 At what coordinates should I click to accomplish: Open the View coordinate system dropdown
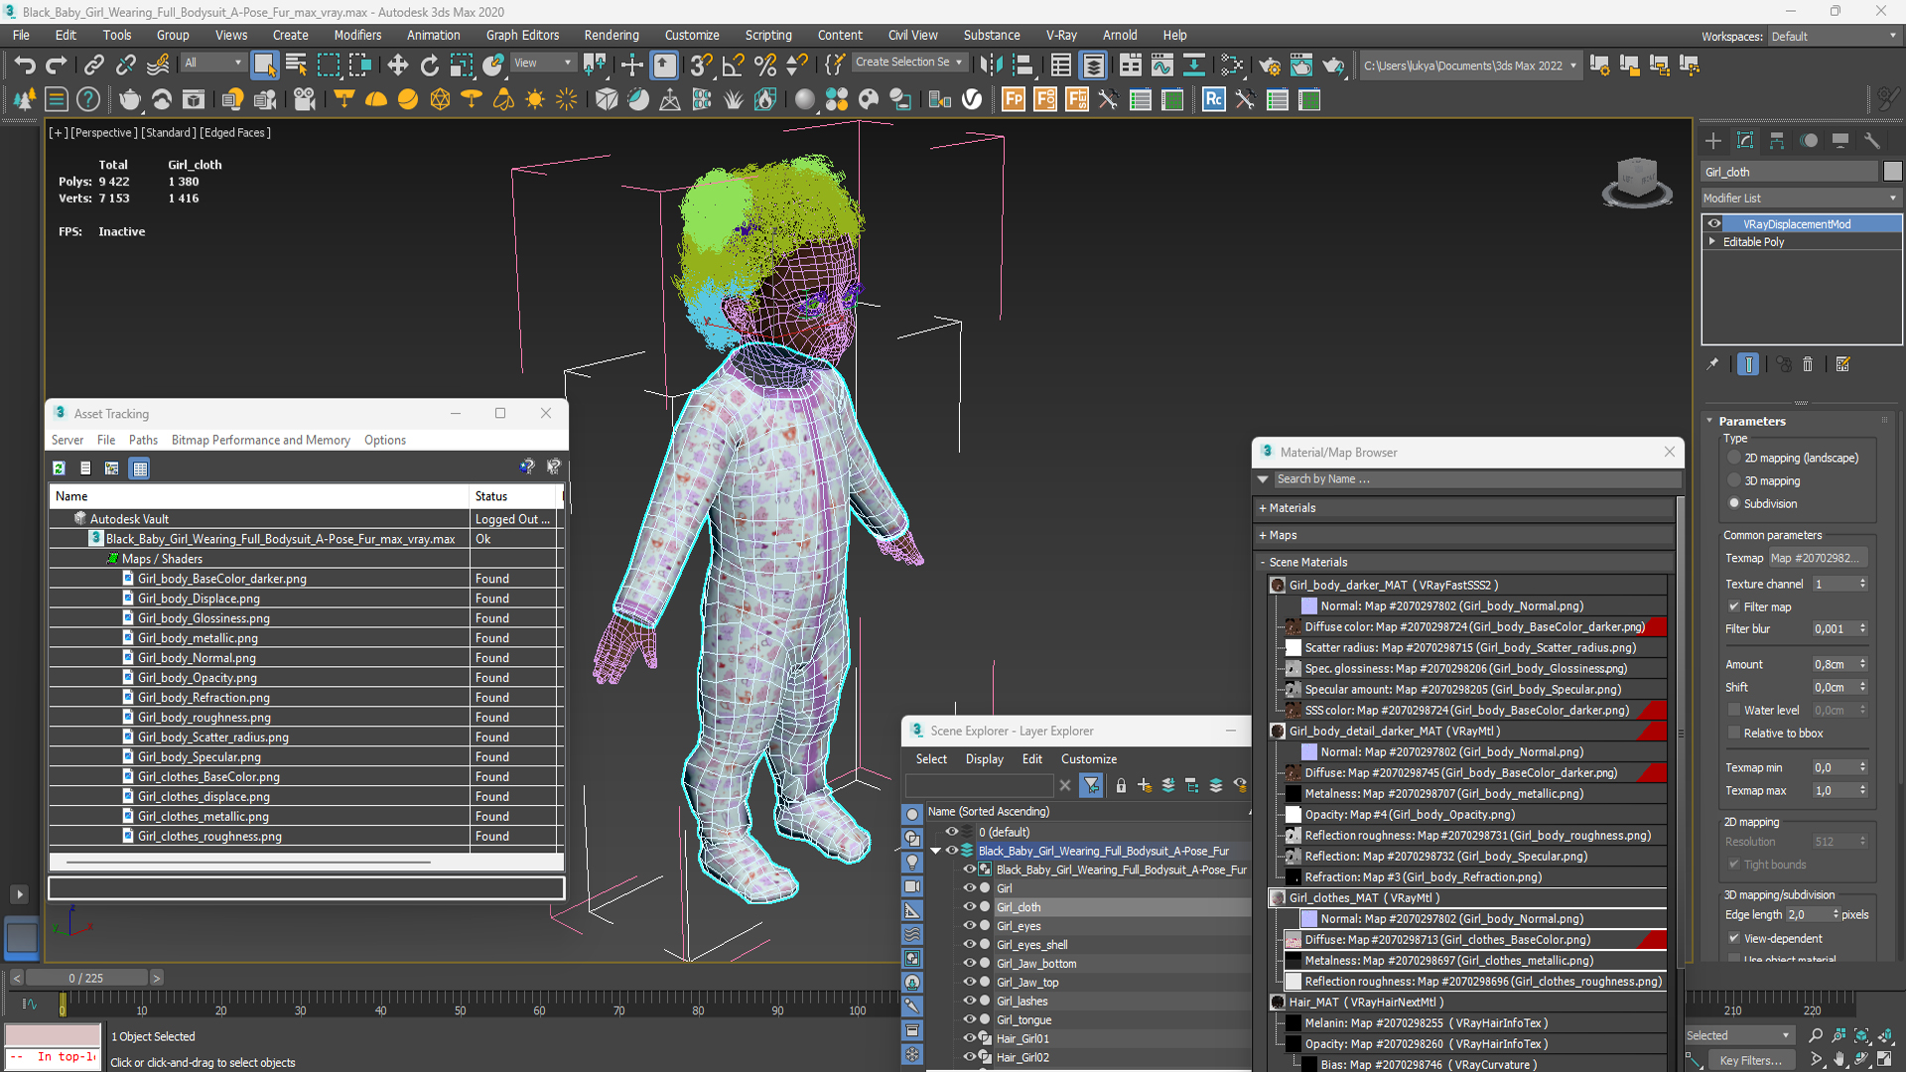coord(542,63)
